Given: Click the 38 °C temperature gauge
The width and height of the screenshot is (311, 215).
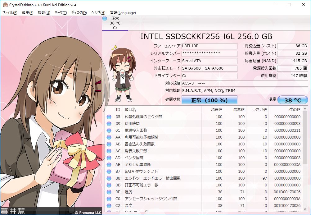Looking at the screenshot, I should (293, 100).
